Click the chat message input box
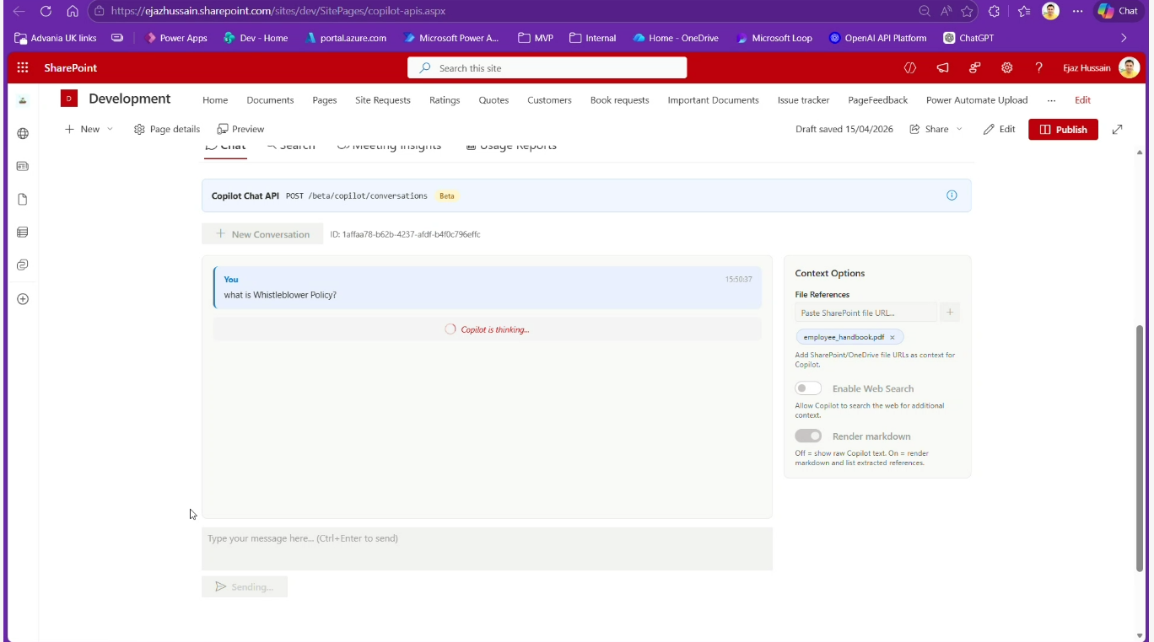The width and height of the screenshot is (1154, 642). [x=487, y=548]
